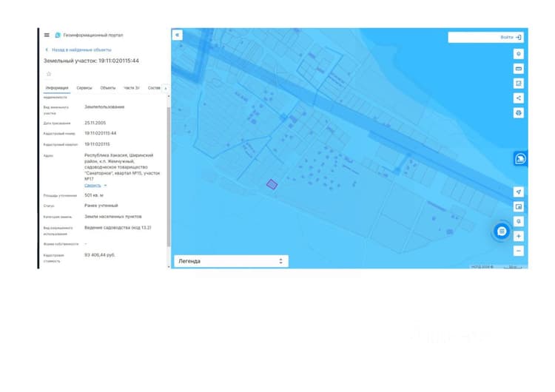Click the status value Ранее учтенный
The image size is (555, 392).
[101, 206]
